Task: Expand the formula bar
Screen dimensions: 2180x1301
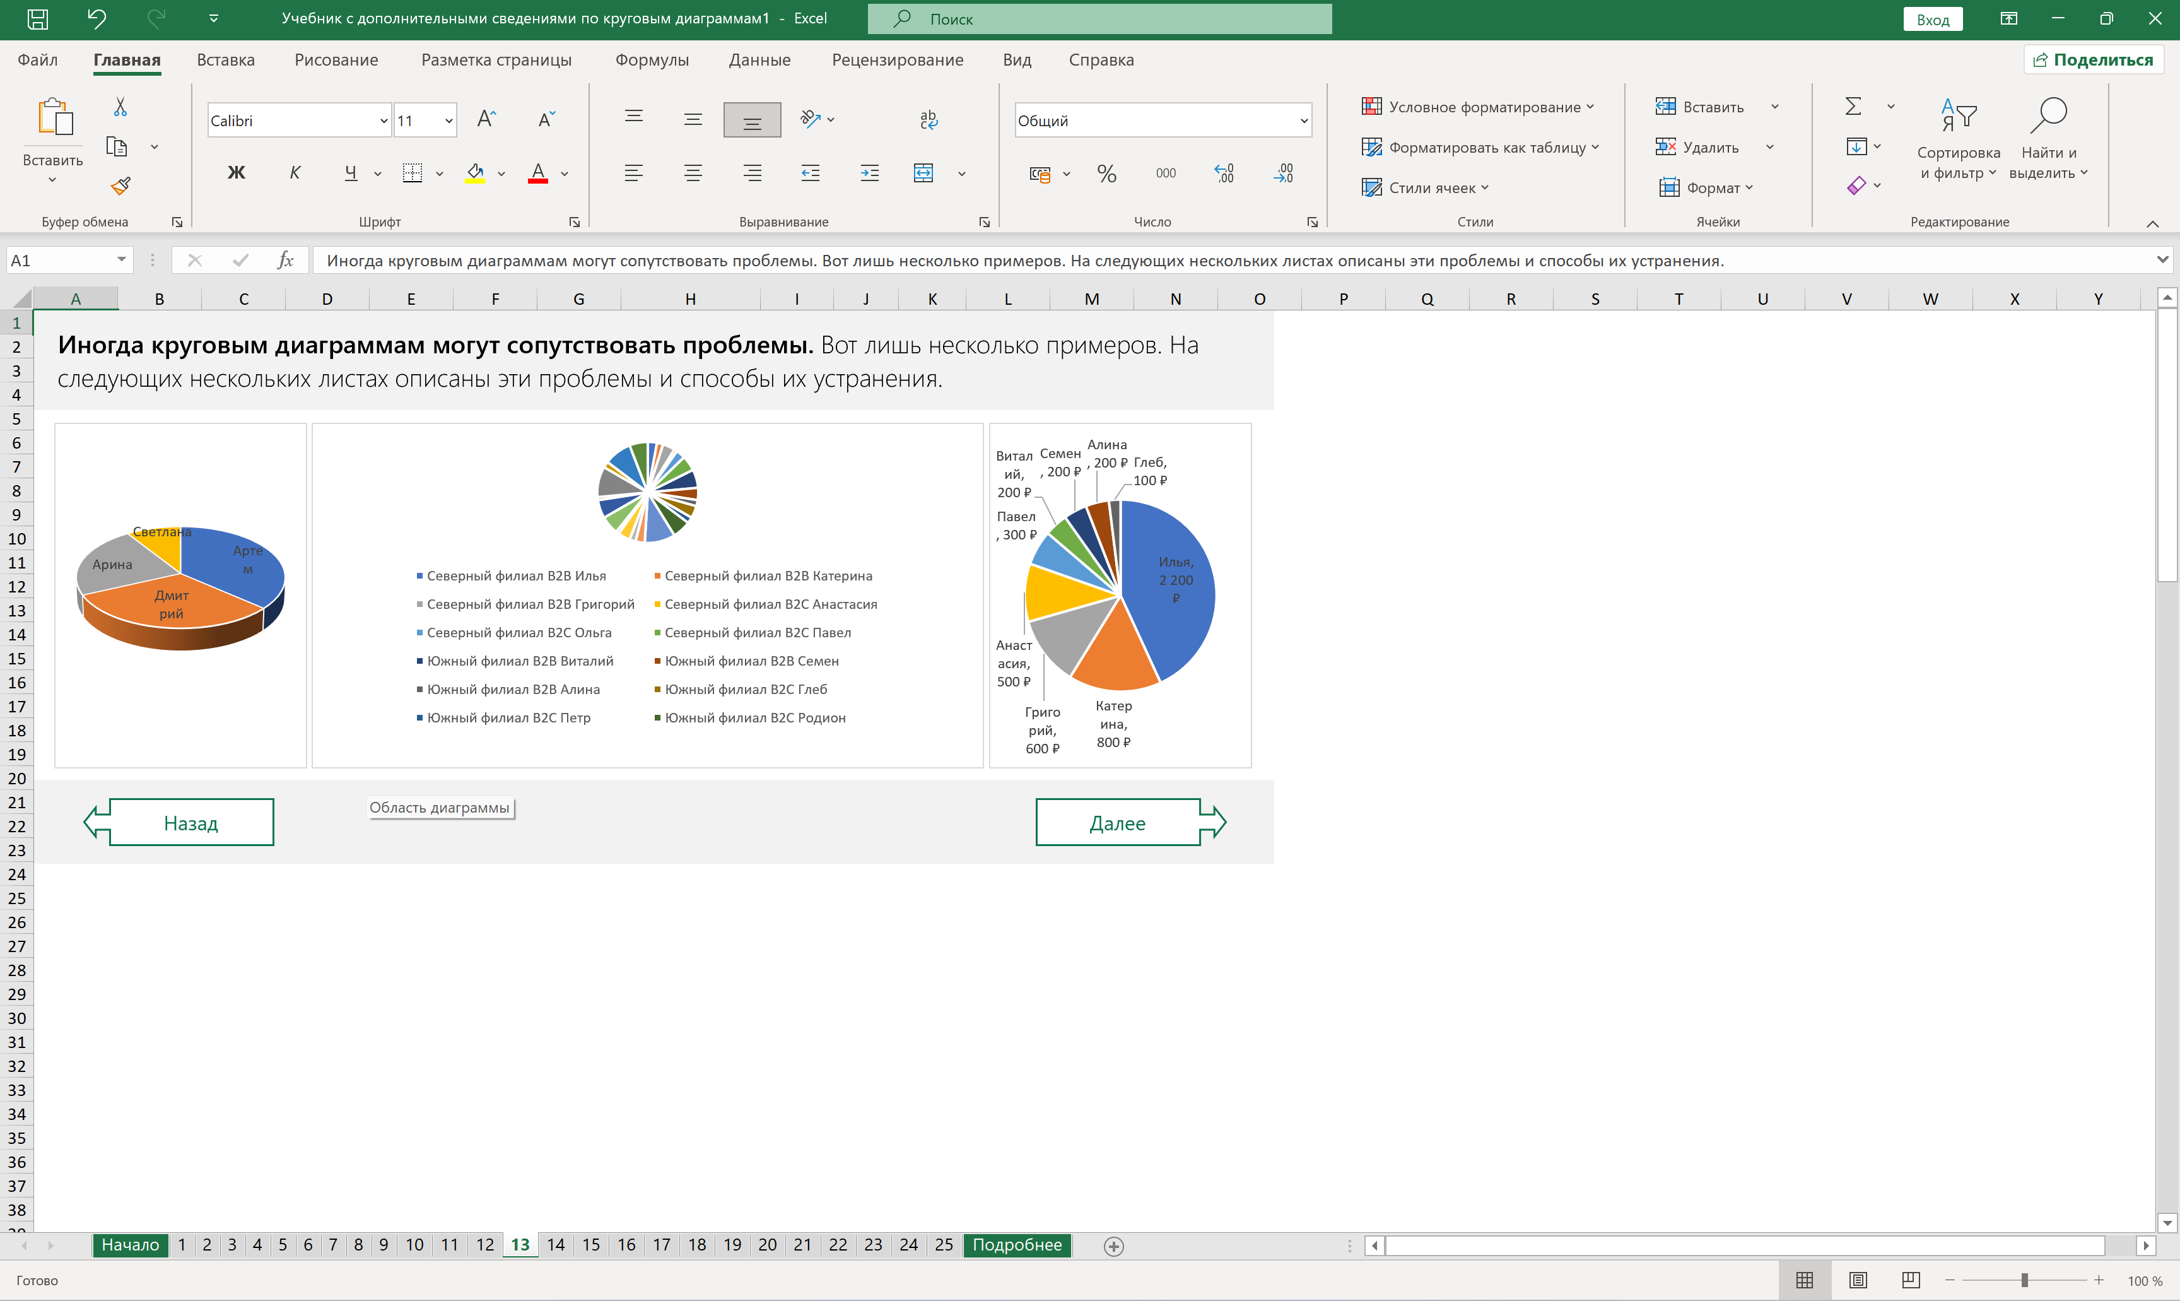Action: (2162, 259)
